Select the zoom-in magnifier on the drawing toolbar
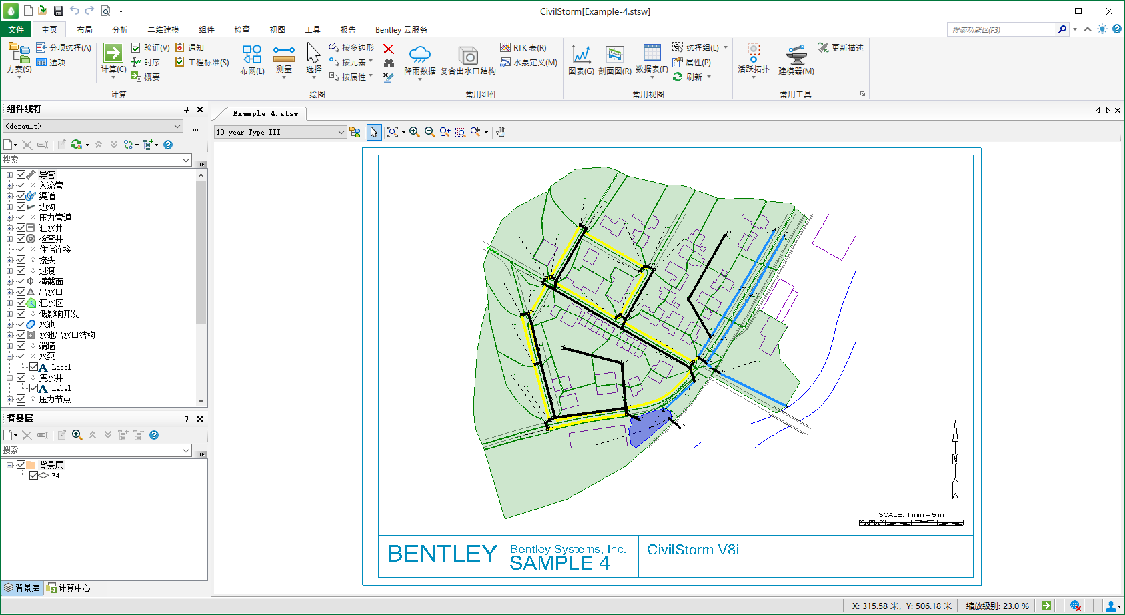The width and height of the screenshot is (1125, 615). (x=414, y=131)
